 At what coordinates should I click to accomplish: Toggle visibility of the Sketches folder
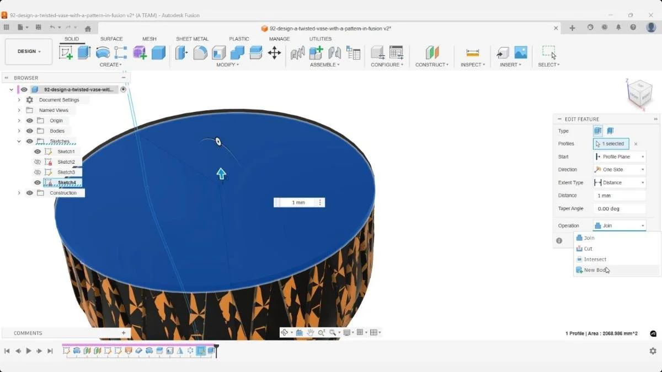point(30,141)
